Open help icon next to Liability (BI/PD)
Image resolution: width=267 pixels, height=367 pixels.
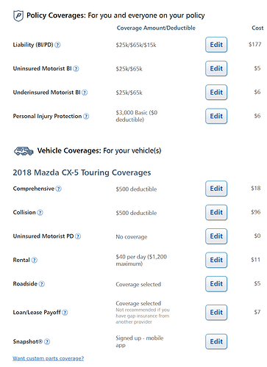57,45
